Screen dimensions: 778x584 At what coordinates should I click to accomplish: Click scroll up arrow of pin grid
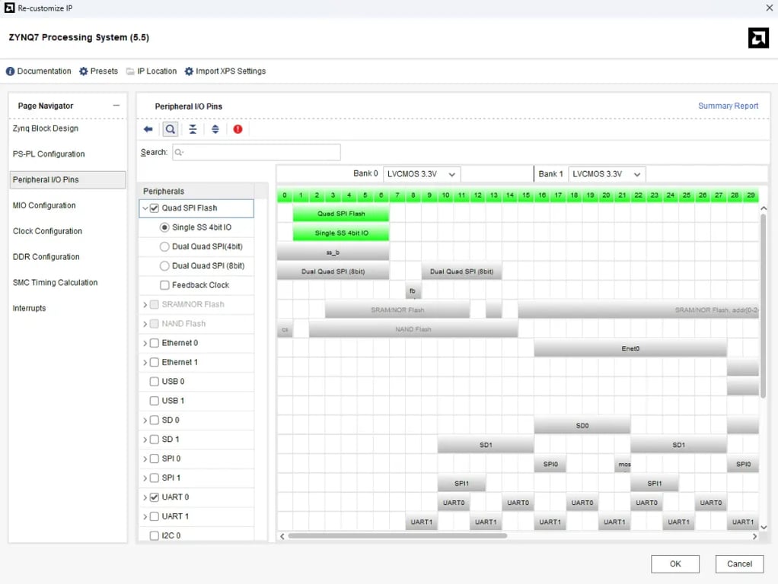(764, 208)
